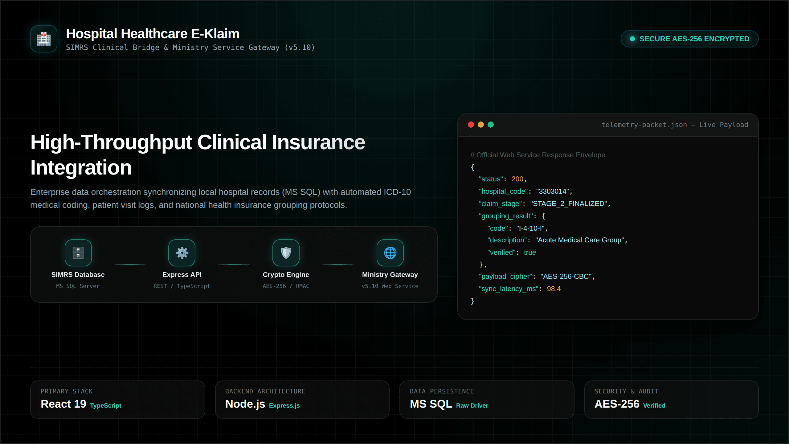The height and width of the screenshot is (444, 789).
Task: Click the Express API label
Action: tap(182, 274)
